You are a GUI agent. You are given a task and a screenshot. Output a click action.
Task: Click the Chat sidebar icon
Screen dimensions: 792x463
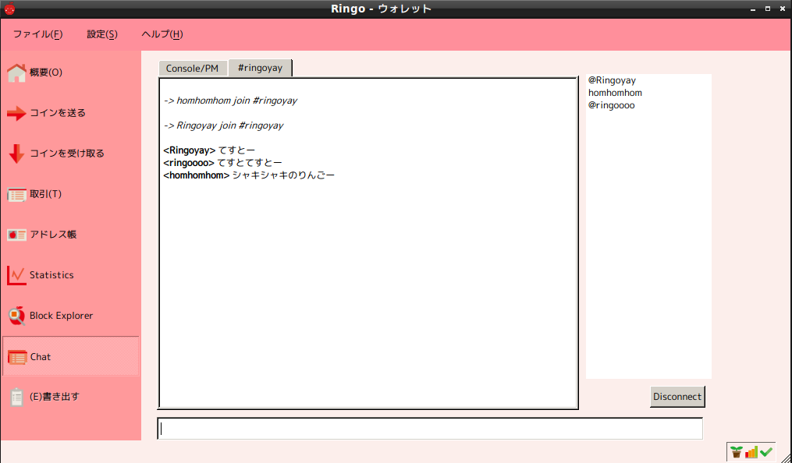tap(17, 357)
